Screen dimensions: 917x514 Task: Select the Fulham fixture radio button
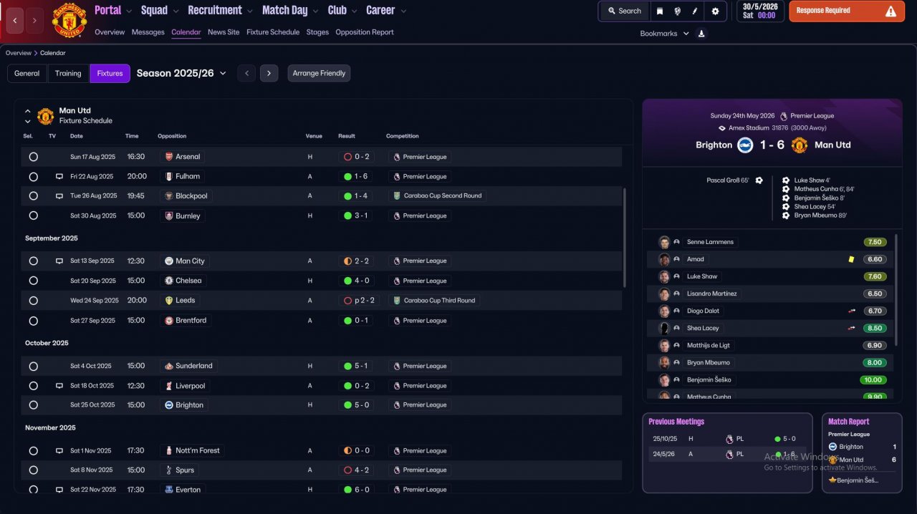click(x=33, y=176)
